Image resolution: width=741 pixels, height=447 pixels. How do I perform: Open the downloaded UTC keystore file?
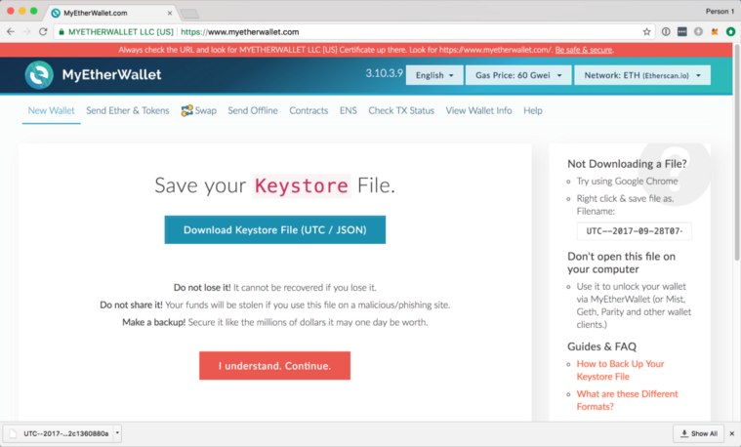(x=60, y=433)
